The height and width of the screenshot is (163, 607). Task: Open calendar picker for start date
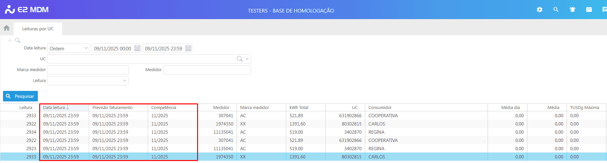click(x=137, y=48)
